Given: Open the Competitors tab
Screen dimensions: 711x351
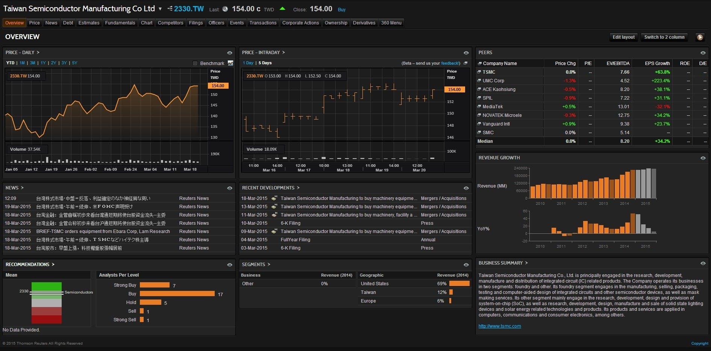Looking at the screenshot, I should point(170,23).
